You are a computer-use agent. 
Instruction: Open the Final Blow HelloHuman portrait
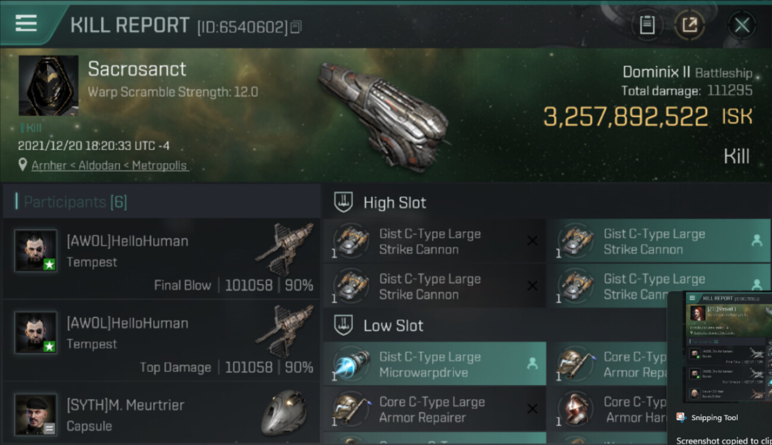click(36, 250)
